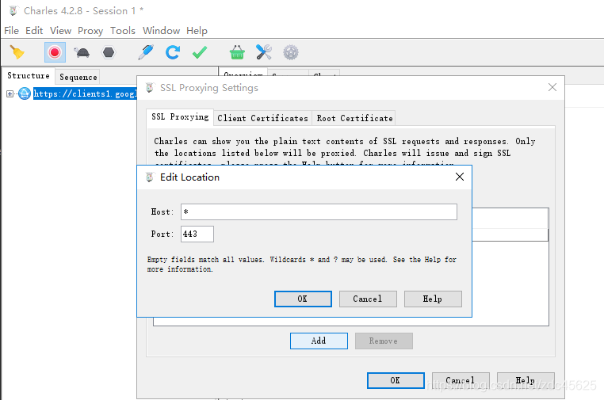This screenshot has height=400, width=604.
Task: Click Cancel in SSL Proxying Settings
Action: [x=461, y=380]
